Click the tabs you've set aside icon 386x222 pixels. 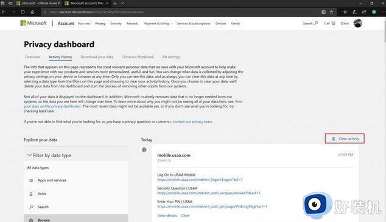pyautogui.click(x=2, y=4)
